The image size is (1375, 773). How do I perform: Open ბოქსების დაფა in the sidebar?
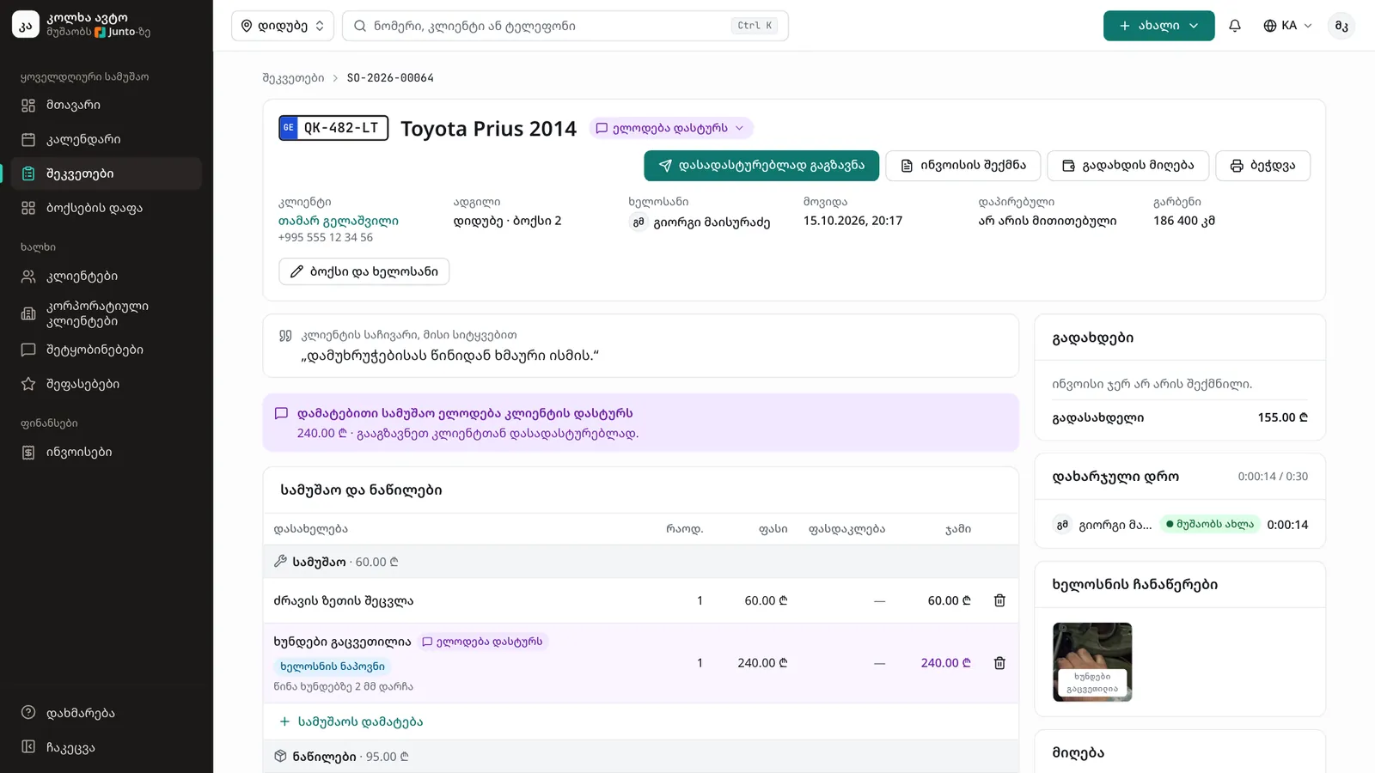(107, 208)
